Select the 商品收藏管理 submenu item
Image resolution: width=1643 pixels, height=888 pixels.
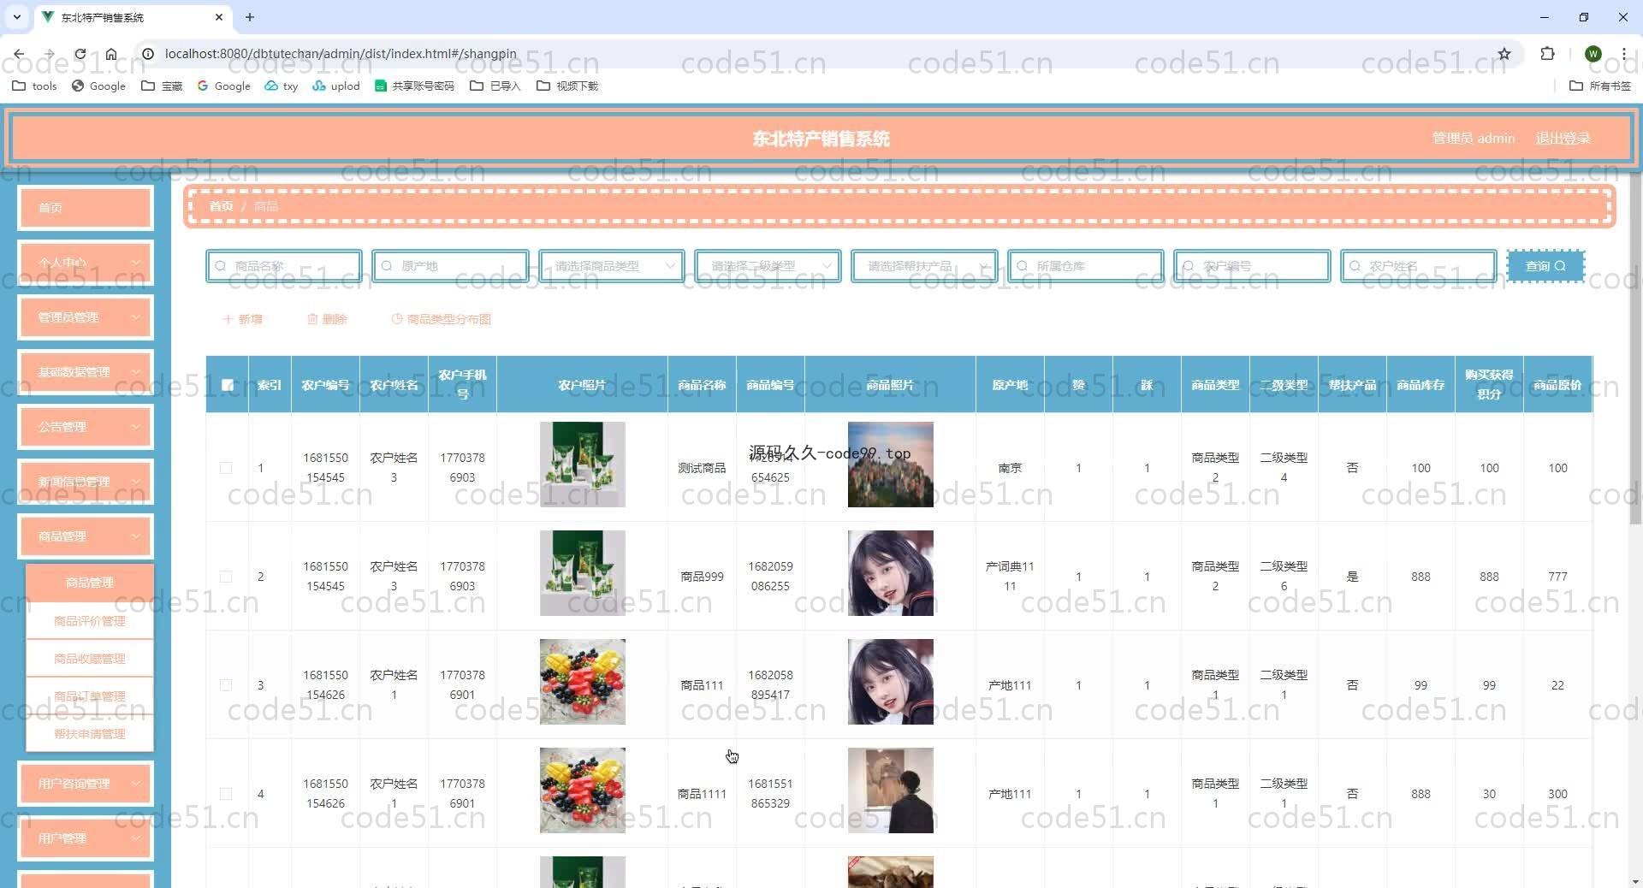(90, 659)
